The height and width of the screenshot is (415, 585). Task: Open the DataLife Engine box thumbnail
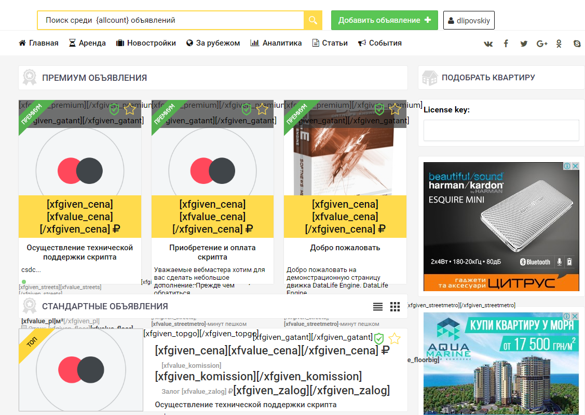(345, 162)
